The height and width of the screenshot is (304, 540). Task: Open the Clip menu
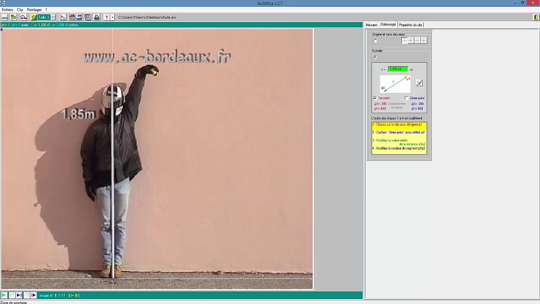(x=20, y=10)
